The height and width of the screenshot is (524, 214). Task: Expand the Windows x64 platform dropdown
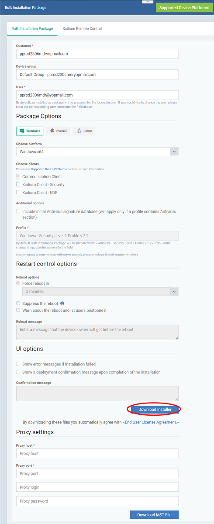point(97,152)
